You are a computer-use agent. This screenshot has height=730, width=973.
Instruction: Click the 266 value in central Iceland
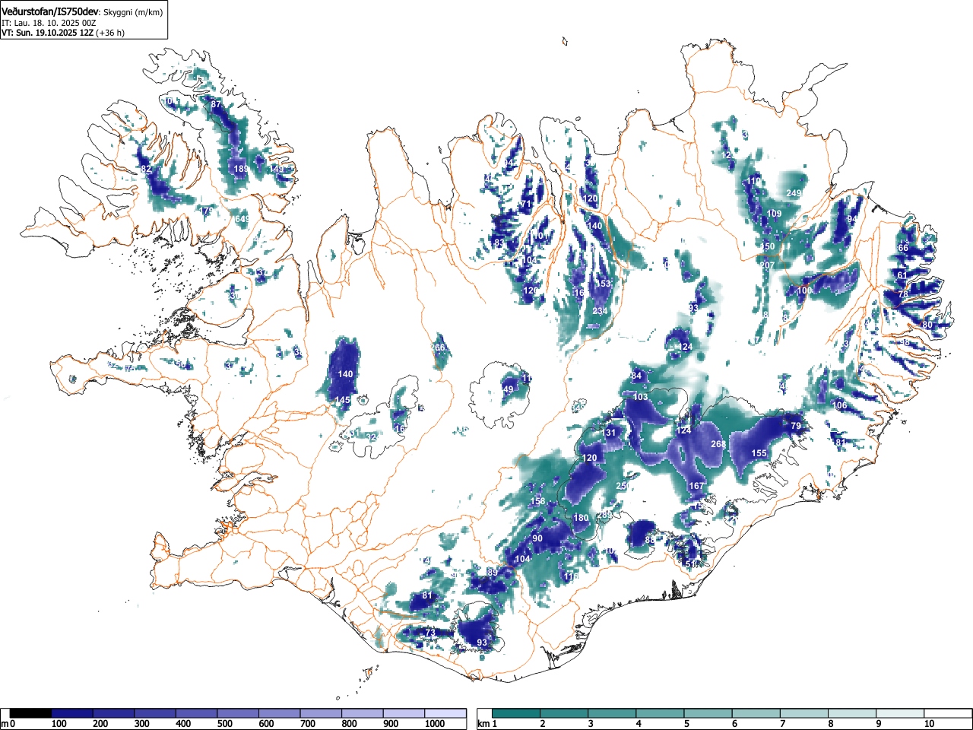[x=438, y=348]
